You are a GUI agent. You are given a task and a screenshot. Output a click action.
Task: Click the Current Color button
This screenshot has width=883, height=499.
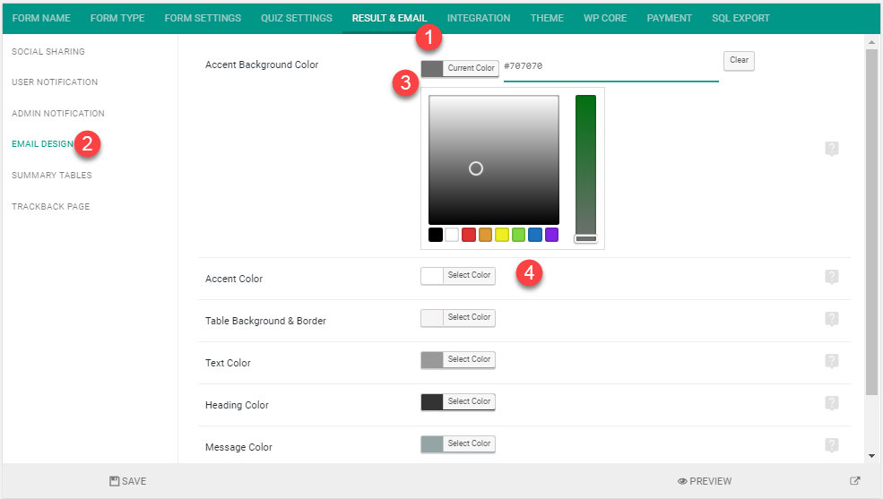click(460, 68)
